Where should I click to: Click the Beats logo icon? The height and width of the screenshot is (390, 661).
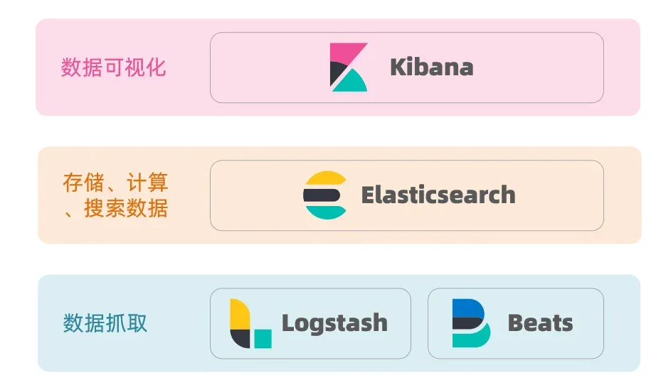pos(470,323)
